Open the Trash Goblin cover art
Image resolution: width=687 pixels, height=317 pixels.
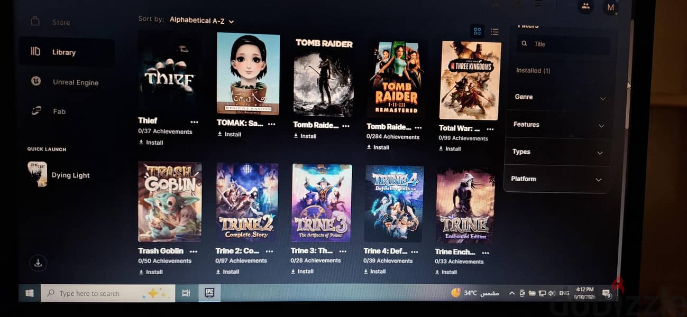(x=170, y=202)
